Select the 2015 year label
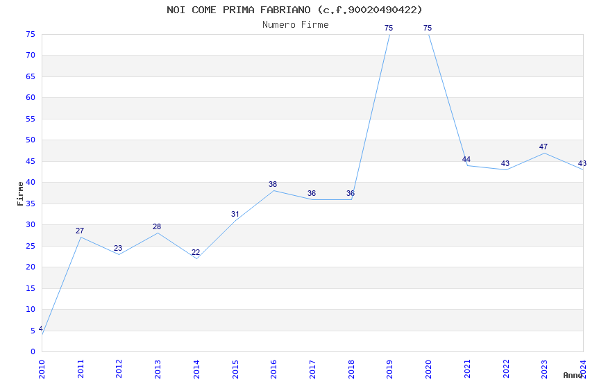 [x=235, y=369]
